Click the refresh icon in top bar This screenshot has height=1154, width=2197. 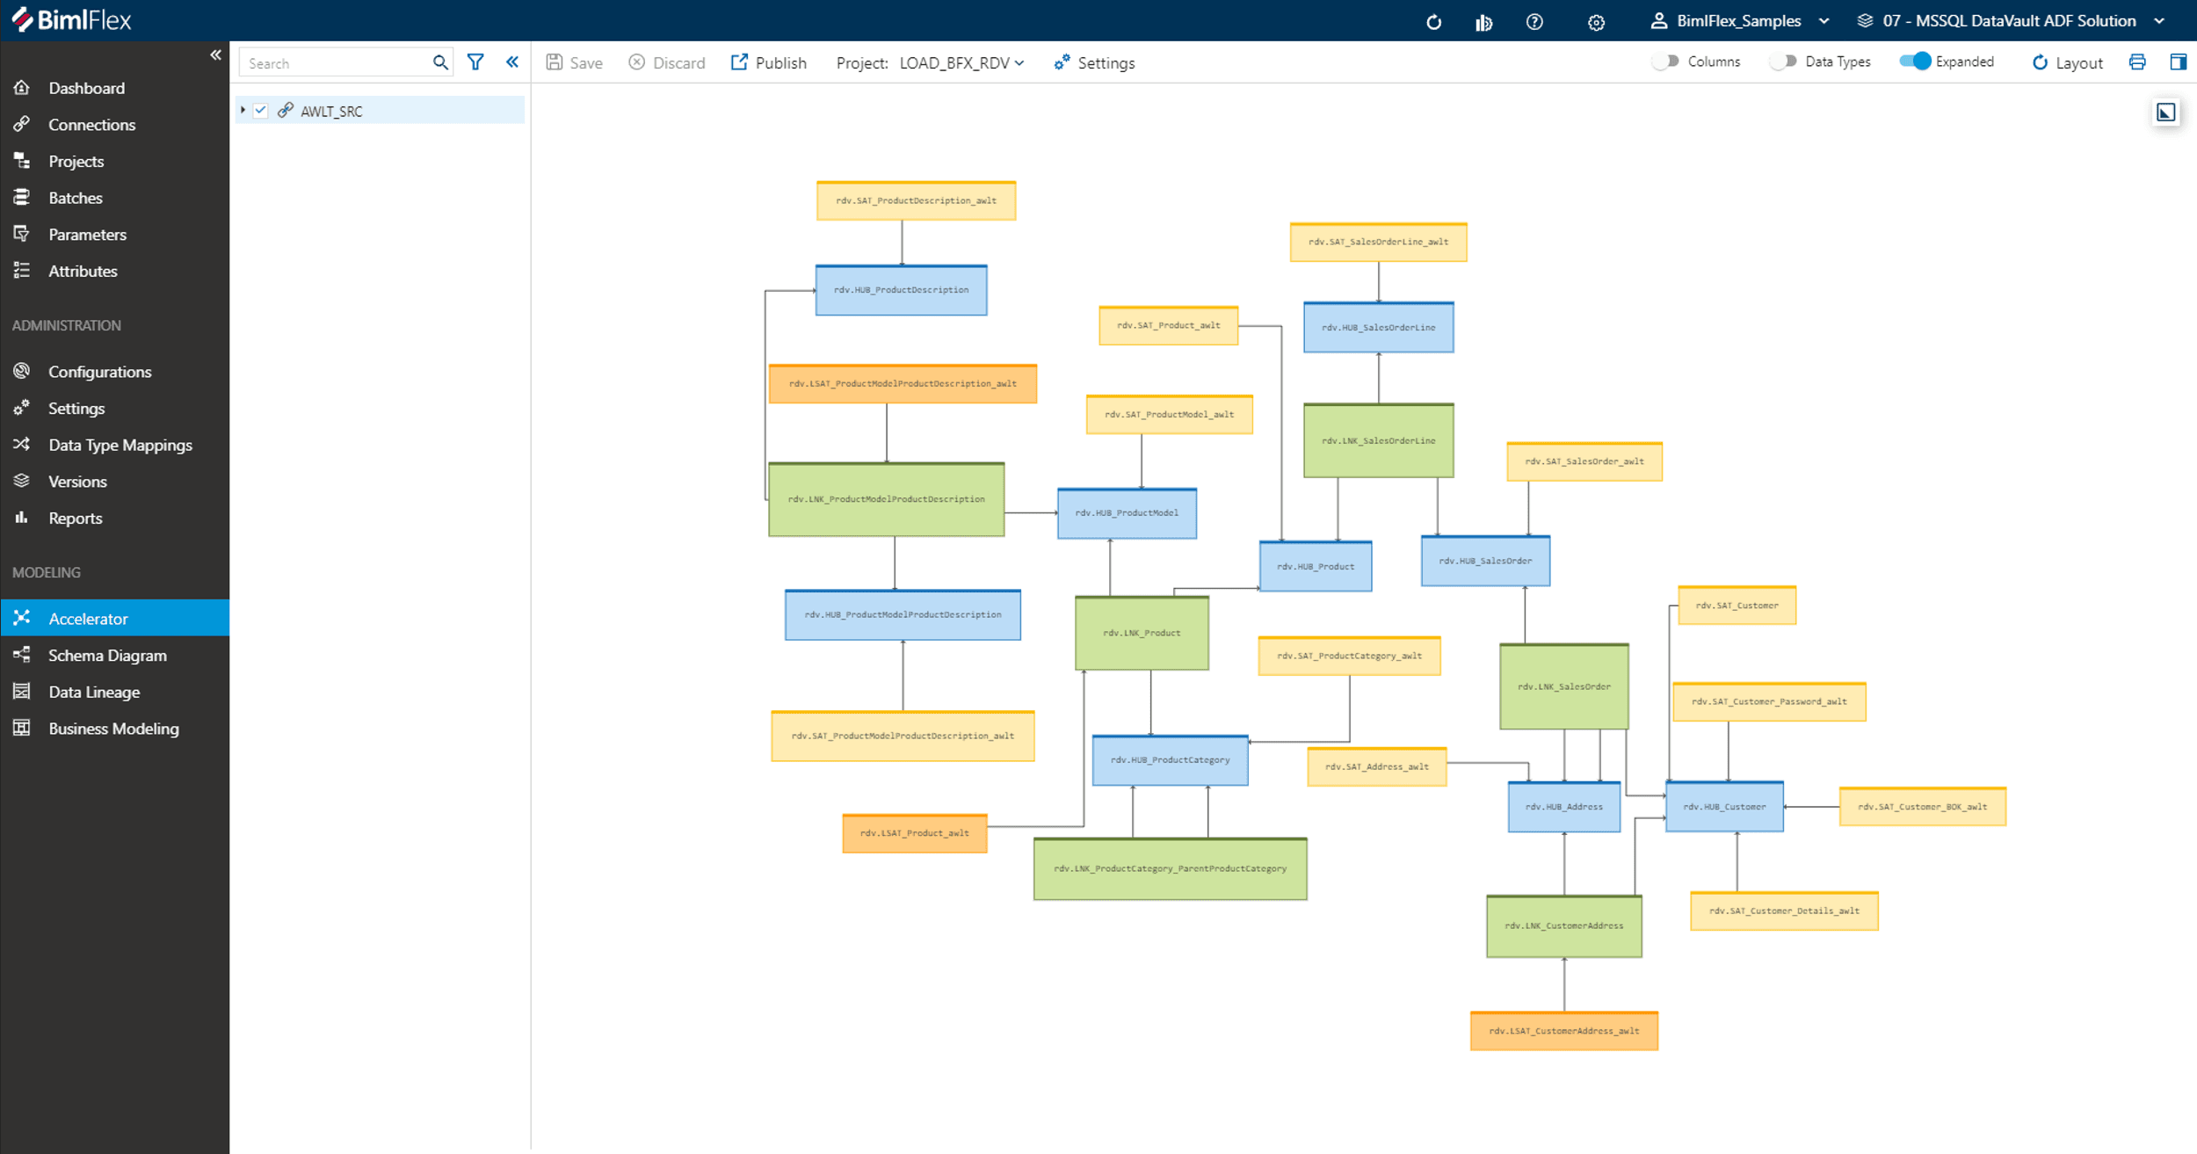click(1433, 22)
